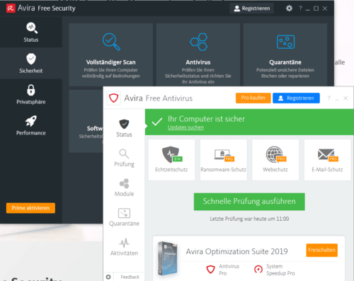The width and height of the screenshot is (354, 281).
Task: Select Sicherheit in the dark sidebar
Action: click(31, 63)
